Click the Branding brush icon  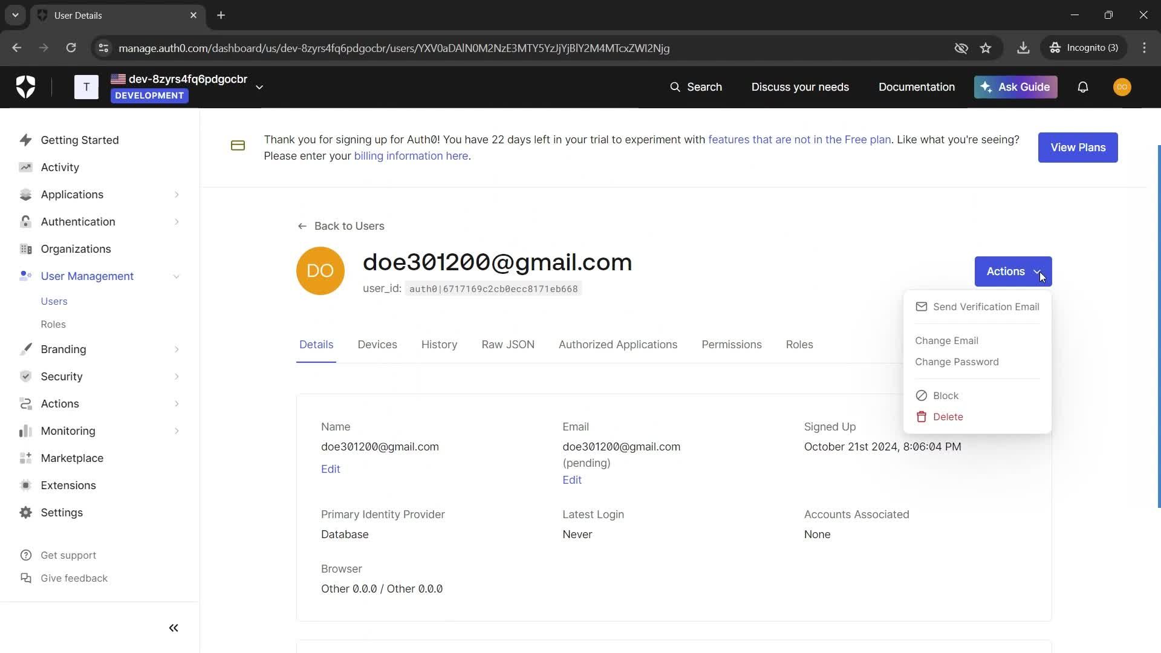coord(25,349)
